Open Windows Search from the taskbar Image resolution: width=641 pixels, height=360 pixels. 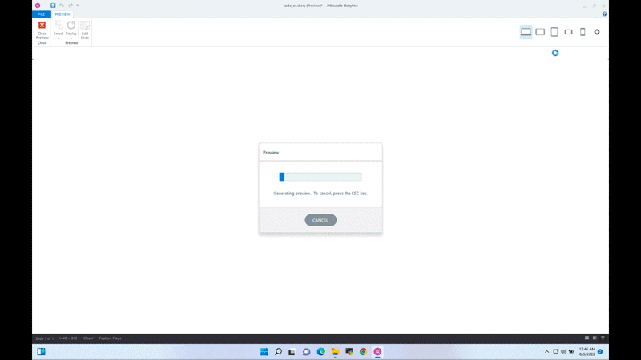click(x=278, y=352)
